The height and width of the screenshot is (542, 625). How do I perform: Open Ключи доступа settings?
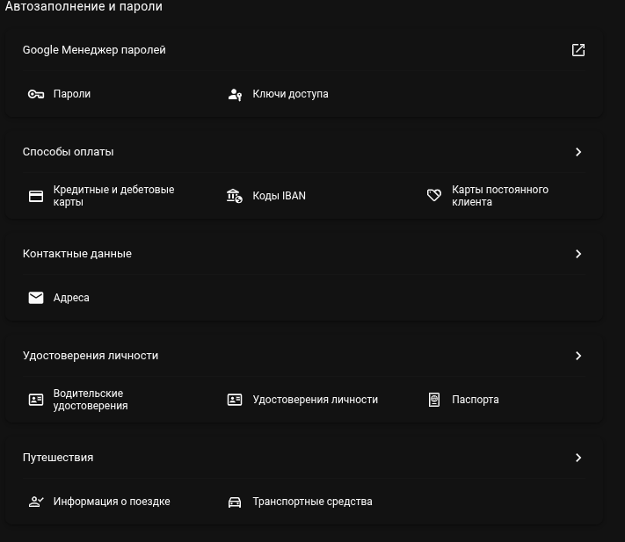290,94
